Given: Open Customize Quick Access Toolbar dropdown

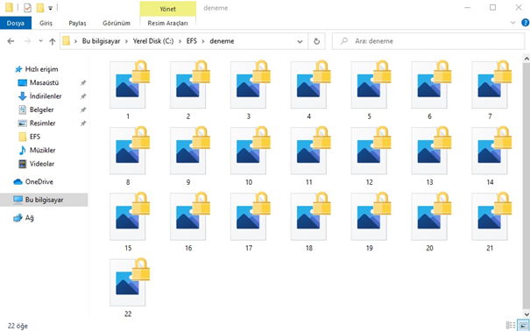Looking at the screenshot, I should click(x=50, y=8).
